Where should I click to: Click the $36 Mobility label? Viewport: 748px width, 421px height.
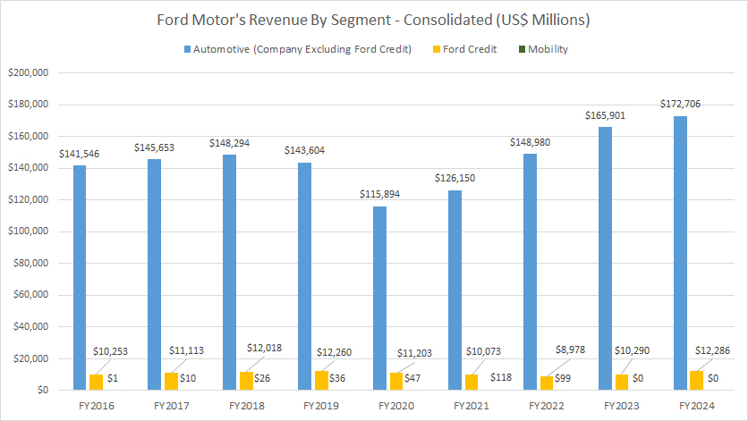point(337,379)
